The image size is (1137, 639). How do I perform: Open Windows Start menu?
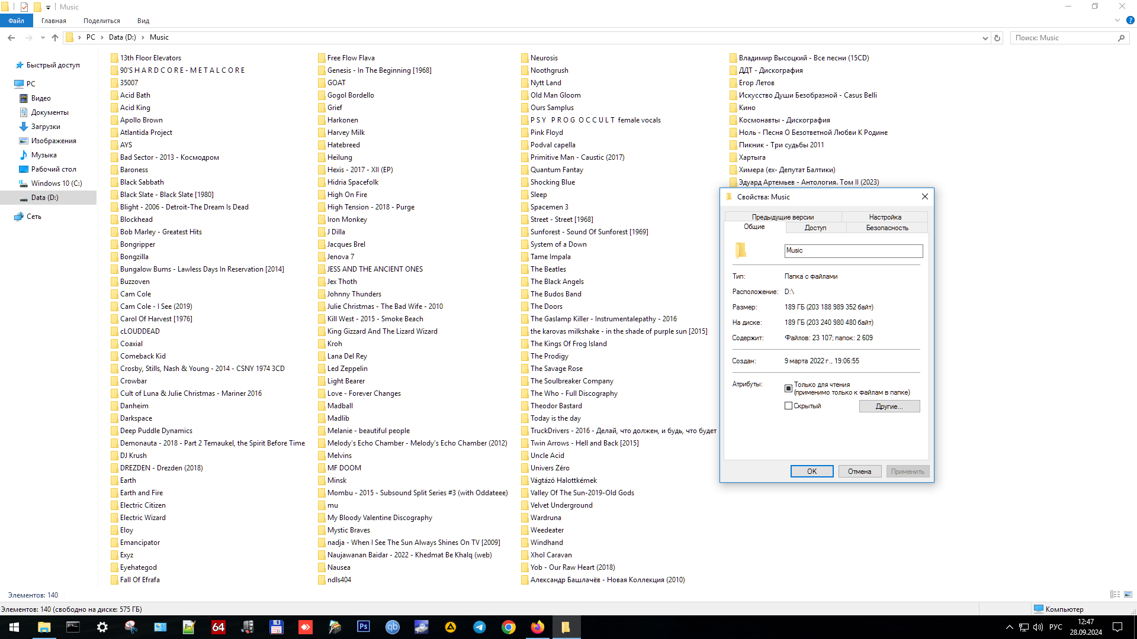click(x=14, y=627)
